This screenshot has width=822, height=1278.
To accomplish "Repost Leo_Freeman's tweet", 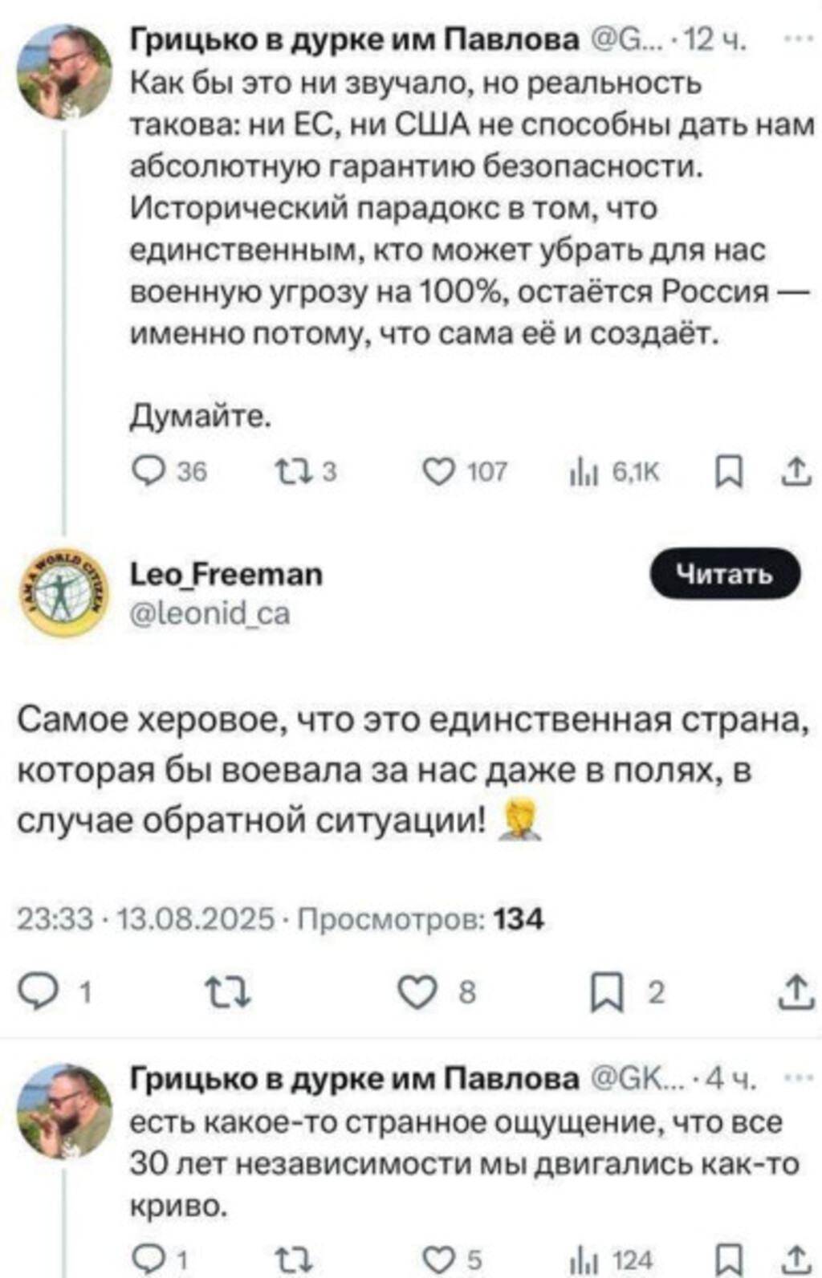I will coord(228,994).
